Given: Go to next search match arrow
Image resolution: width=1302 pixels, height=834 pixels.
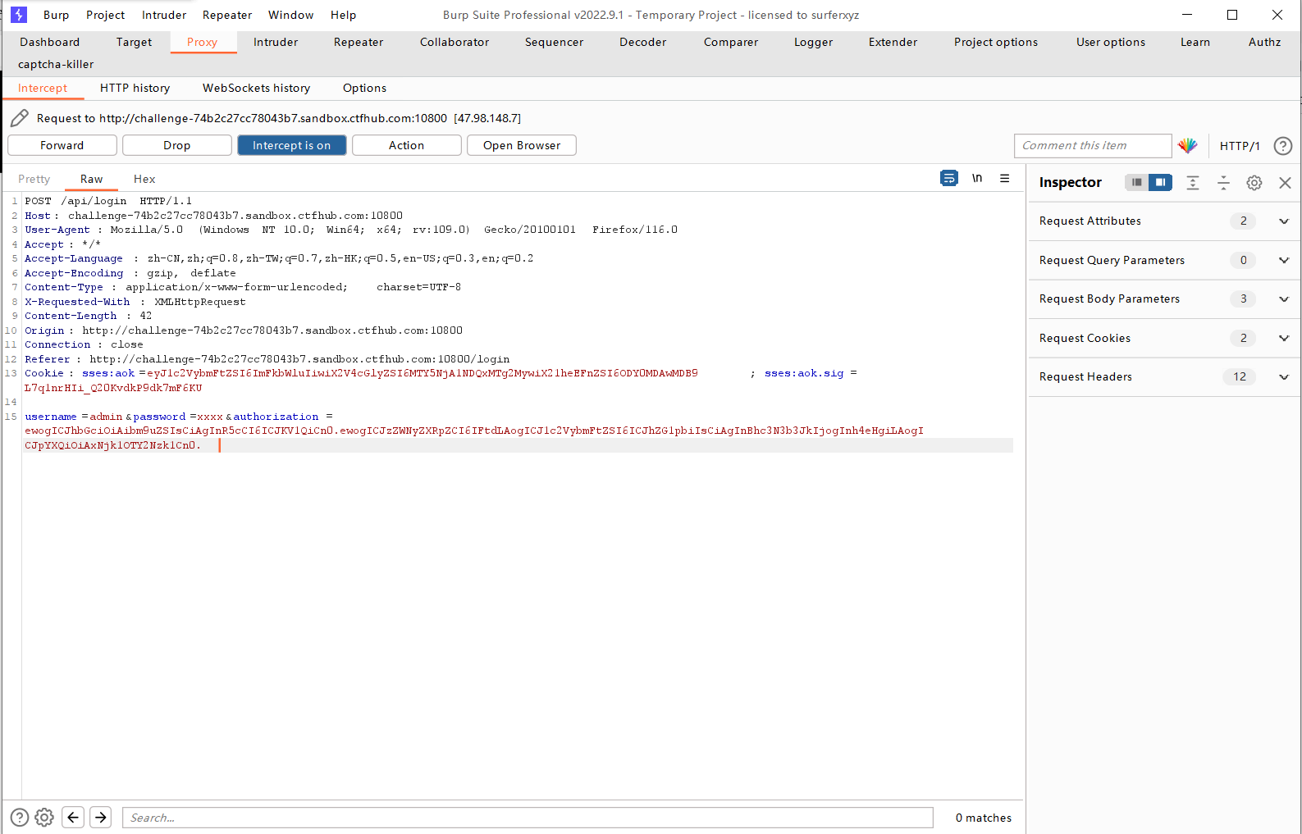Looking at the screenshot, I should pyautogui.click(x=101, y=817).
